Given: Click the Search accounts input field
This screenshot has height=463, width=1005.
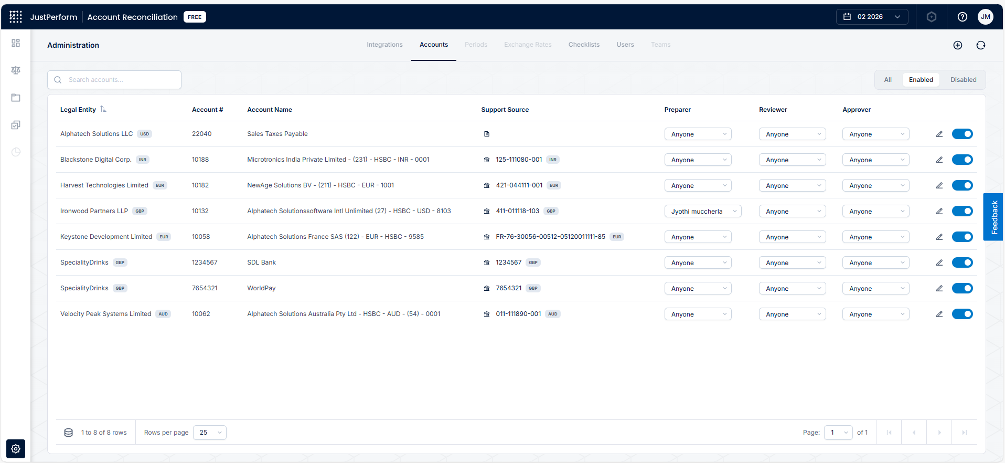Looking at the screenshot, I should 114,80.
